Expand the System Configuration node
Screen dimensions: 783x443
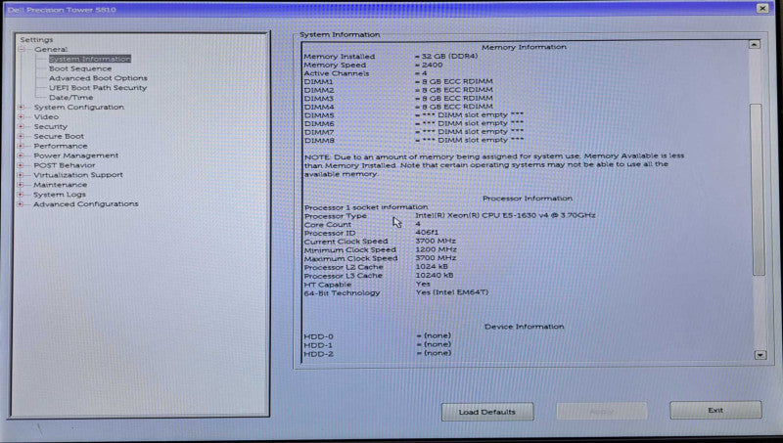(x=22, y=108)
